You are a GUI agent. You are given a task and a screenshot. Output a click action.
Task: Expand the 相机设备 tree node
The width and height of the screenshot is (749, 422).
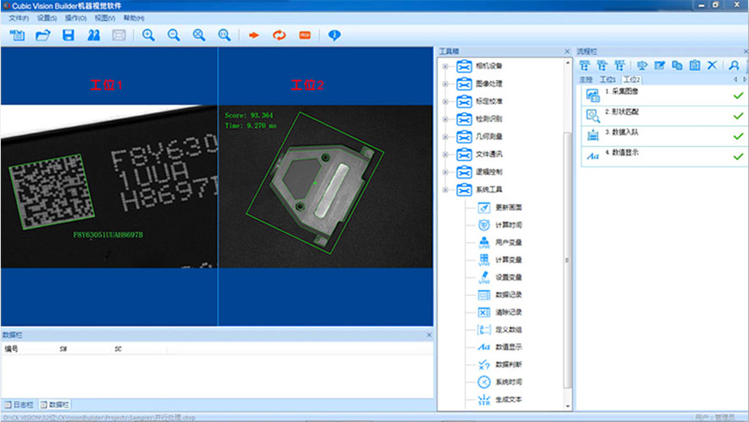pyautogui.click(x=445, y=66)
